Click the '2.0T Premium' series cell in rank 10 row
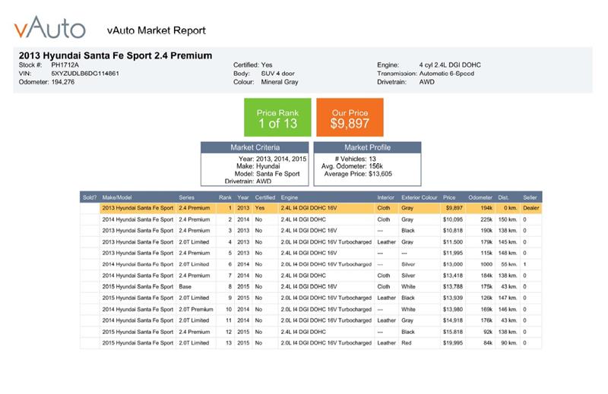This screenshot has height=394, width=608. [196, 309]
